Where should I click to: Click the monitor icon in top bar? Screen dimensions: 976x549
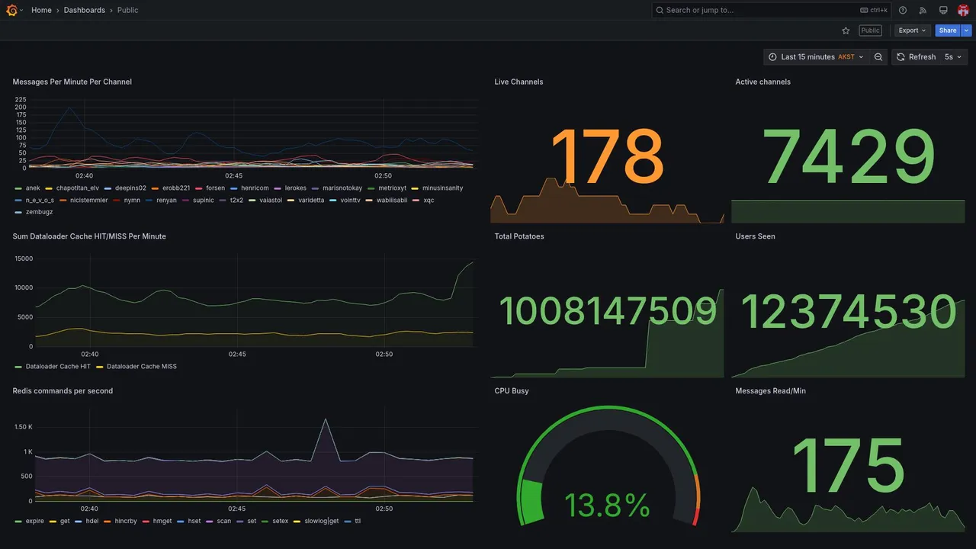(x=943, y=10)
